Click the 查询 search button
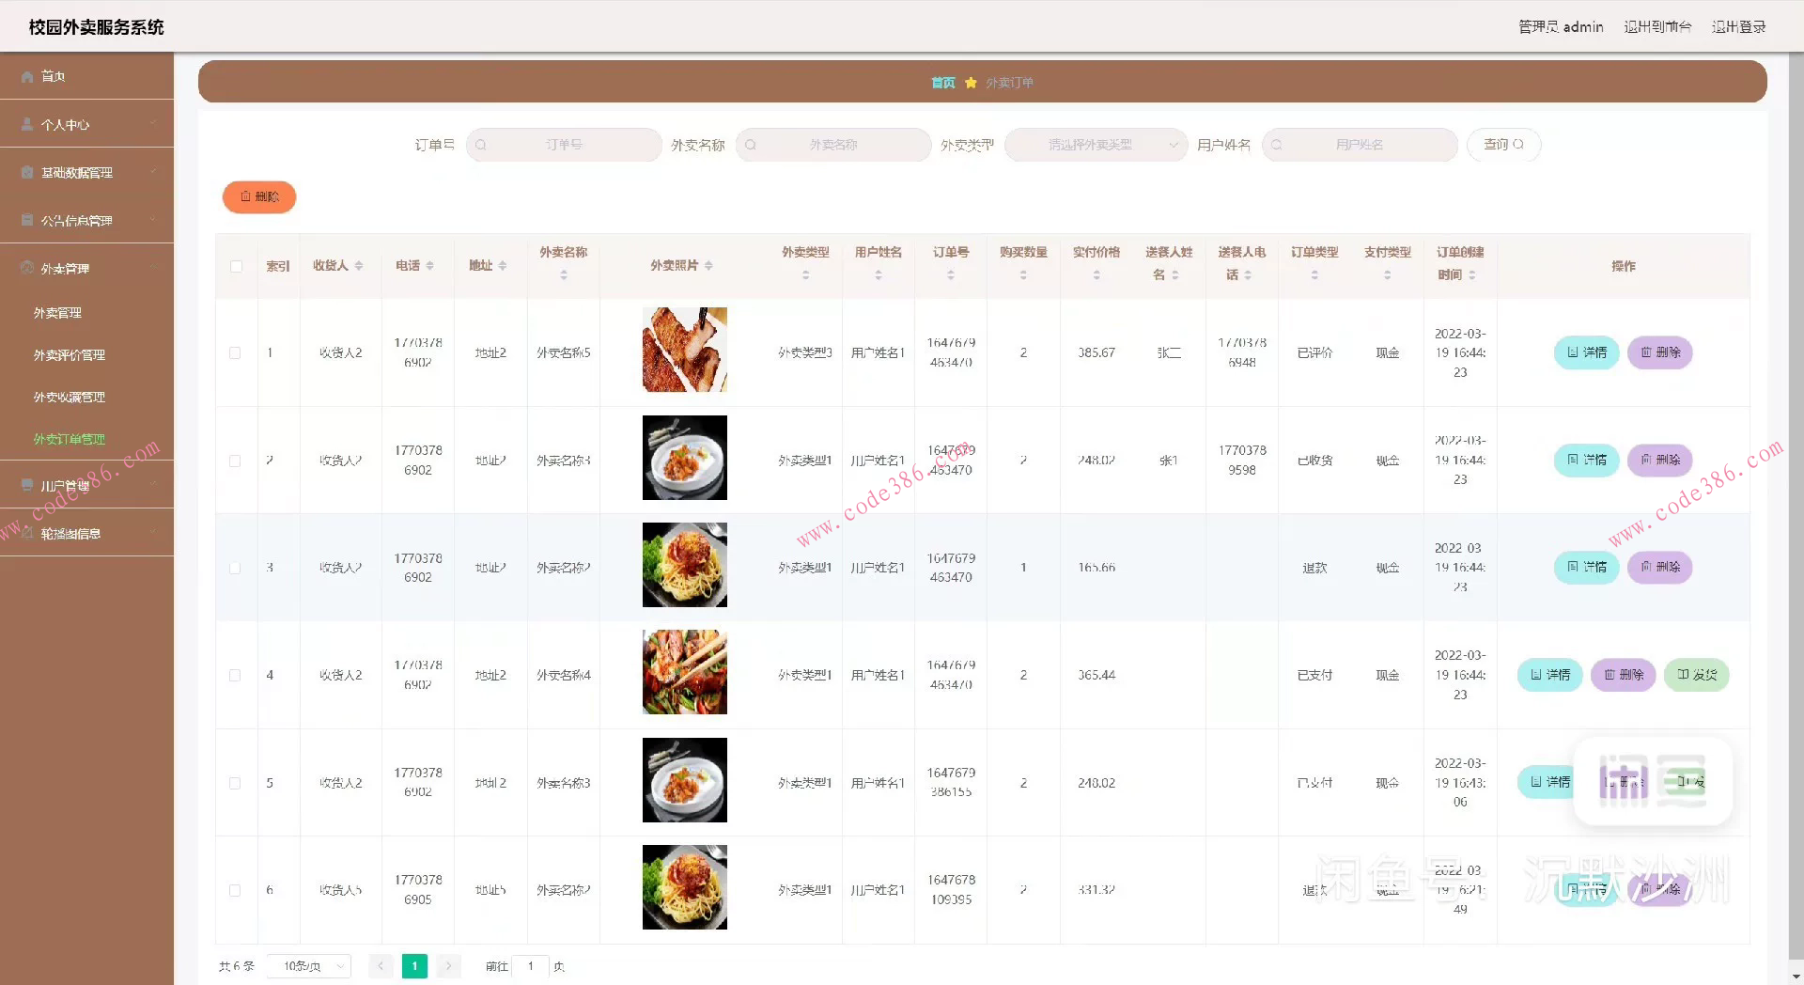This screenshot has height=985, width=1804. 1503,145
